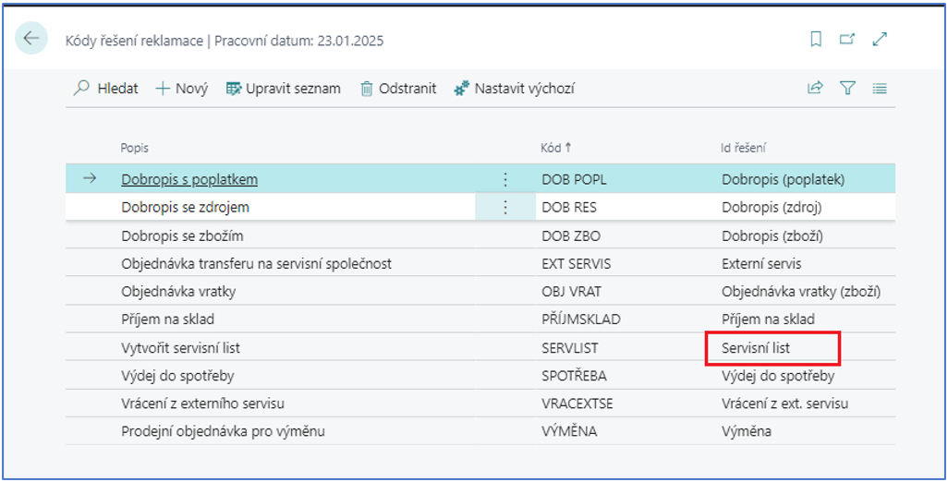The height and width of the screenshot is (482, 948).
Task: Create a new record with Nový
Action: tap(182, 89)
